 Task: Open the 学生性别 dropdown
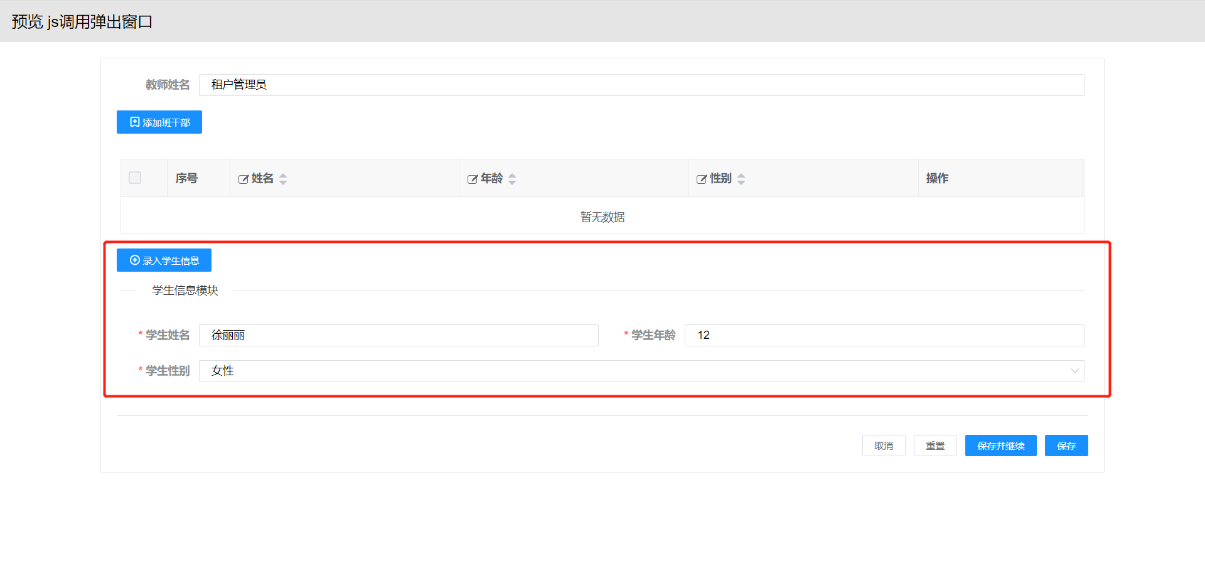pos(628,371)
